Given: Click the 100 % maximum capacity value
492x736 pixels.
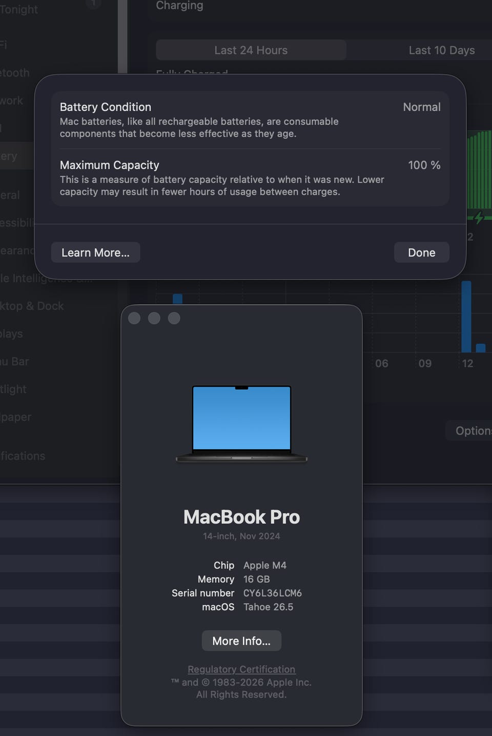Looking at the screenshot, I should [x=424, y=165].
